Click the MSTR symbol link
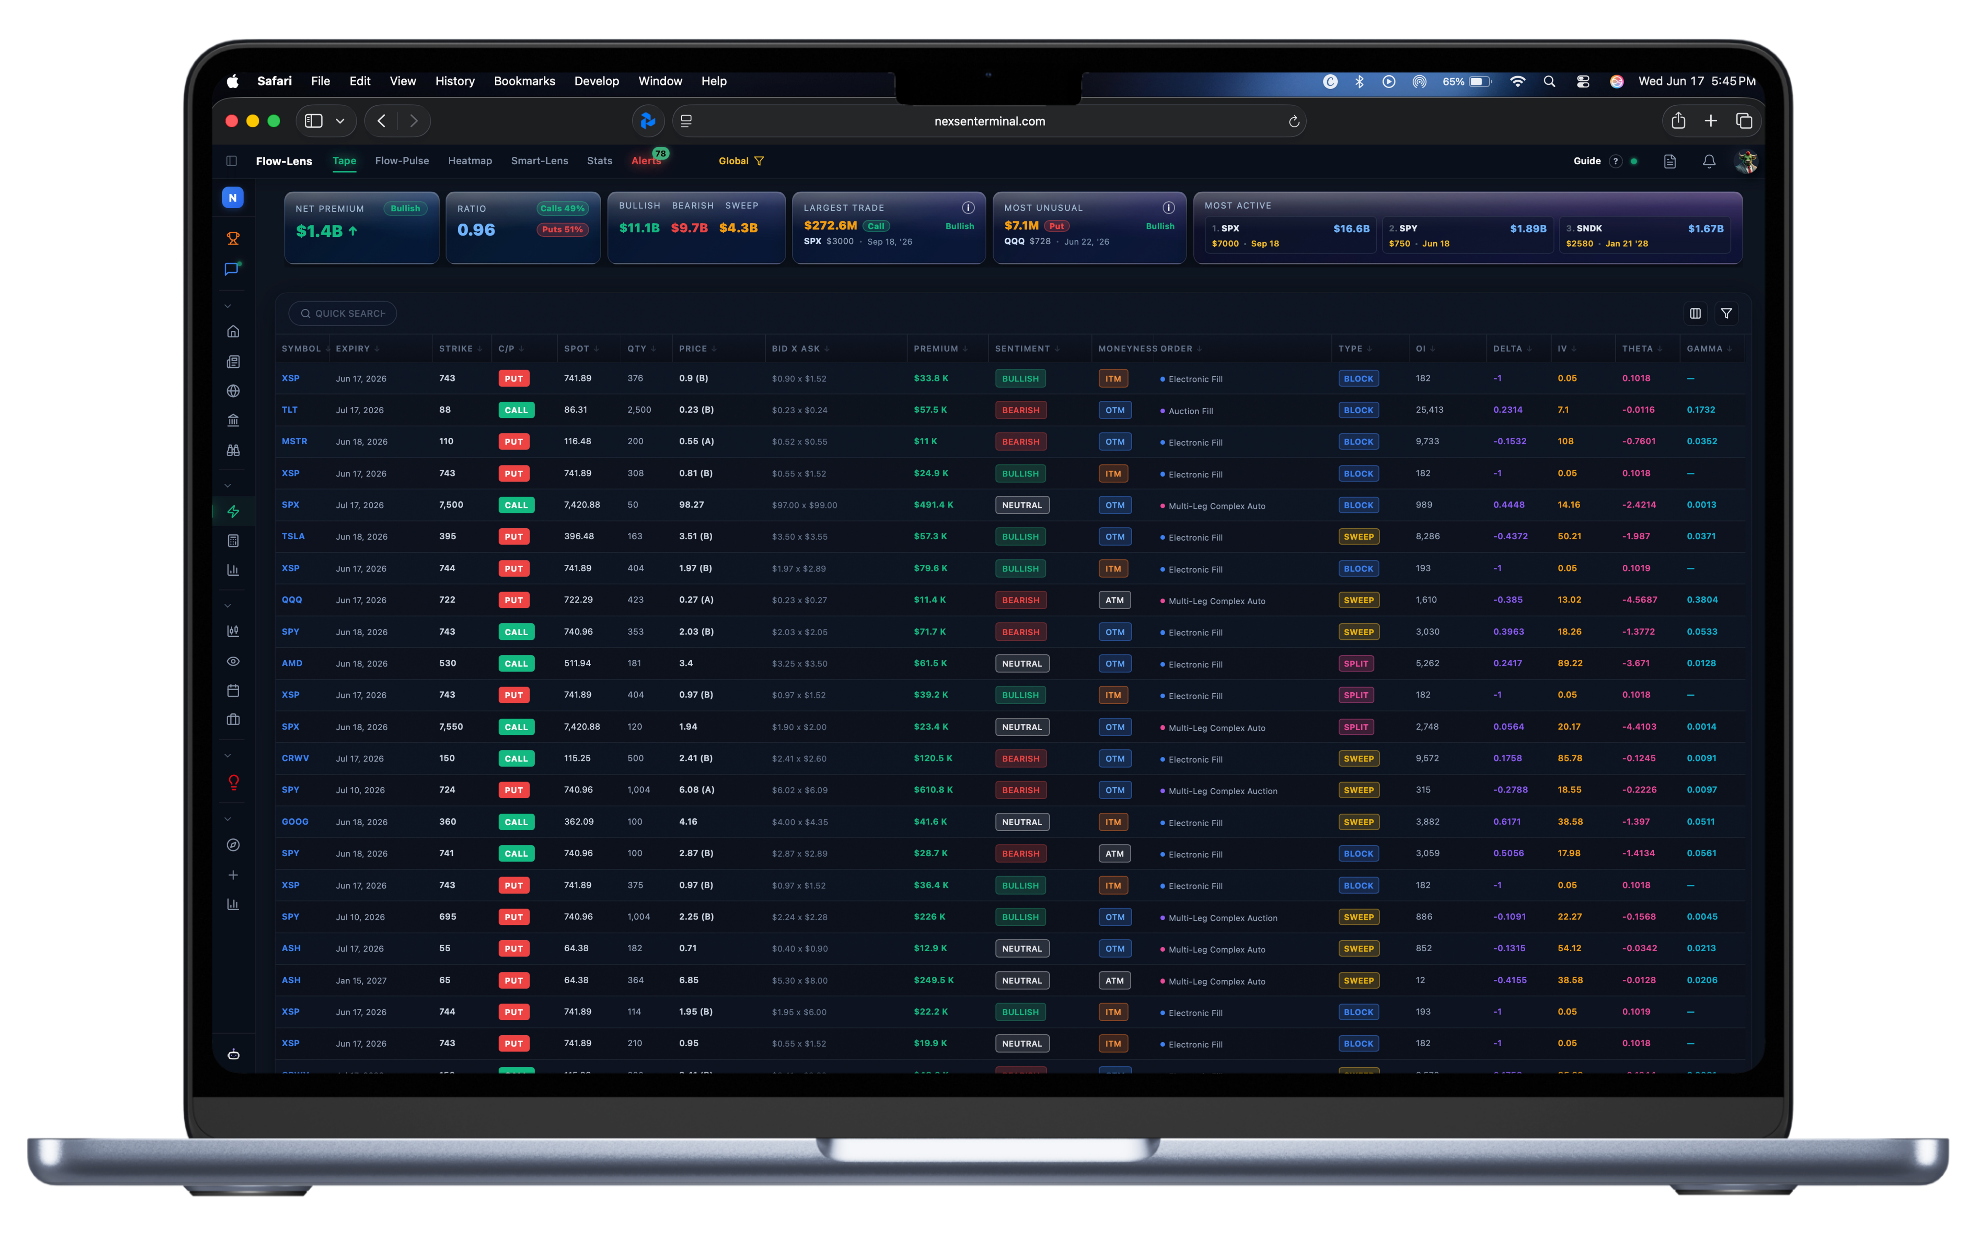 [294, 441]
